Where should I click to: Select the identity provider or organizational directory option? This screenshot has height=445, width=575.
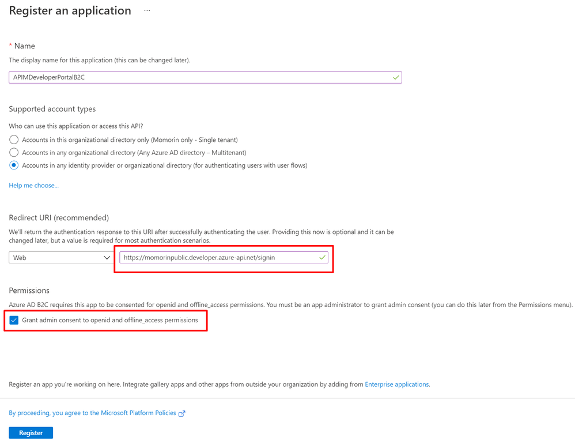pyautogui.click(x=14, y=165)
